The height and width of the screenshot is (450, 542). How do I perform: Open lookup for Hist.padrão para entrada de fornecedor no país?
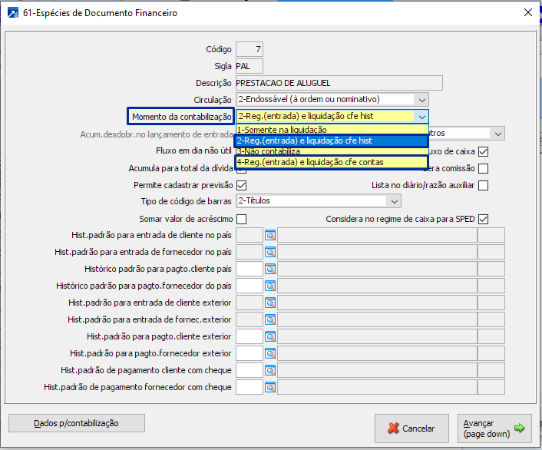point(270,252)
